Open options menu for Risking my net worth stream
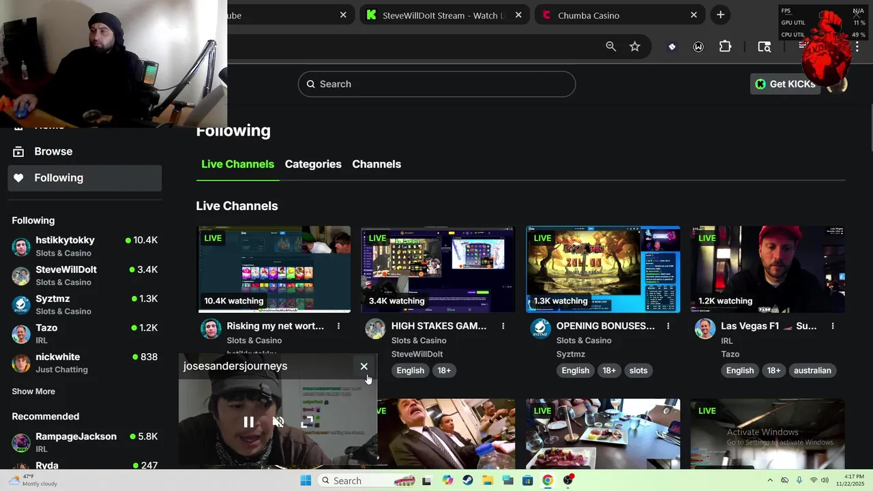The width and height of the screenshot is (873, 491). [x=338, y=326]
